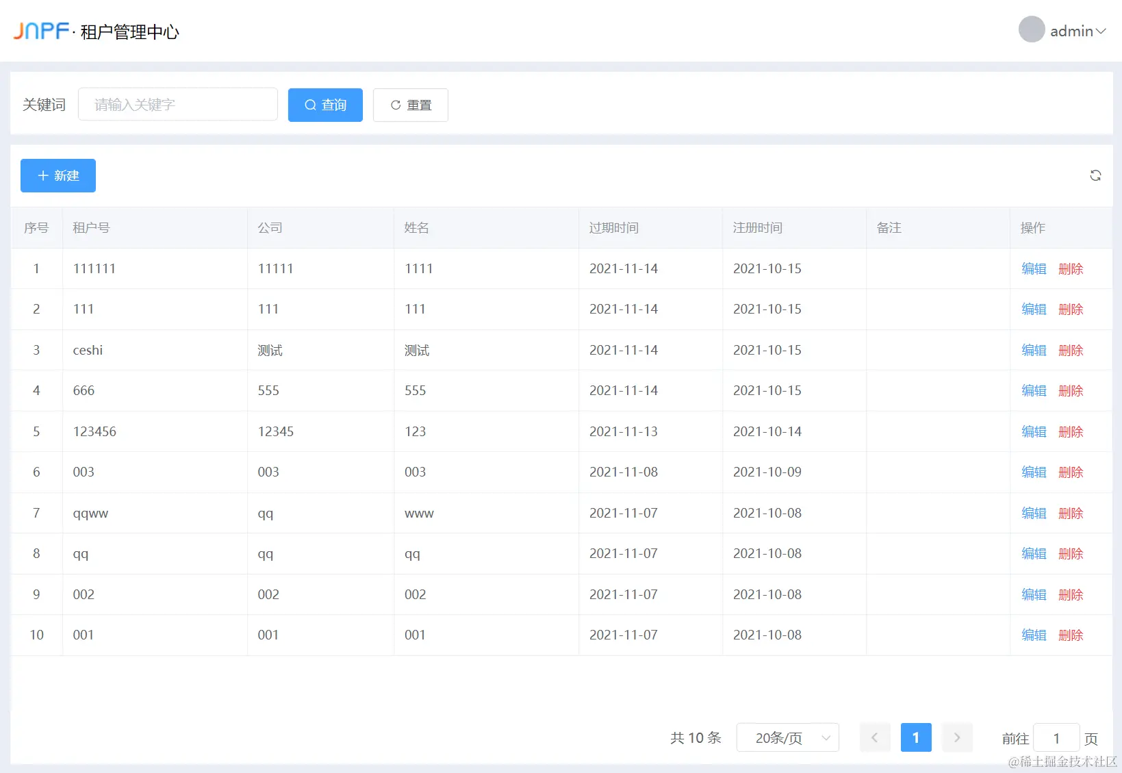Screen dimensions: 1122x773
Task: Edit tenant 111111 row
Action: (1034, 268)
